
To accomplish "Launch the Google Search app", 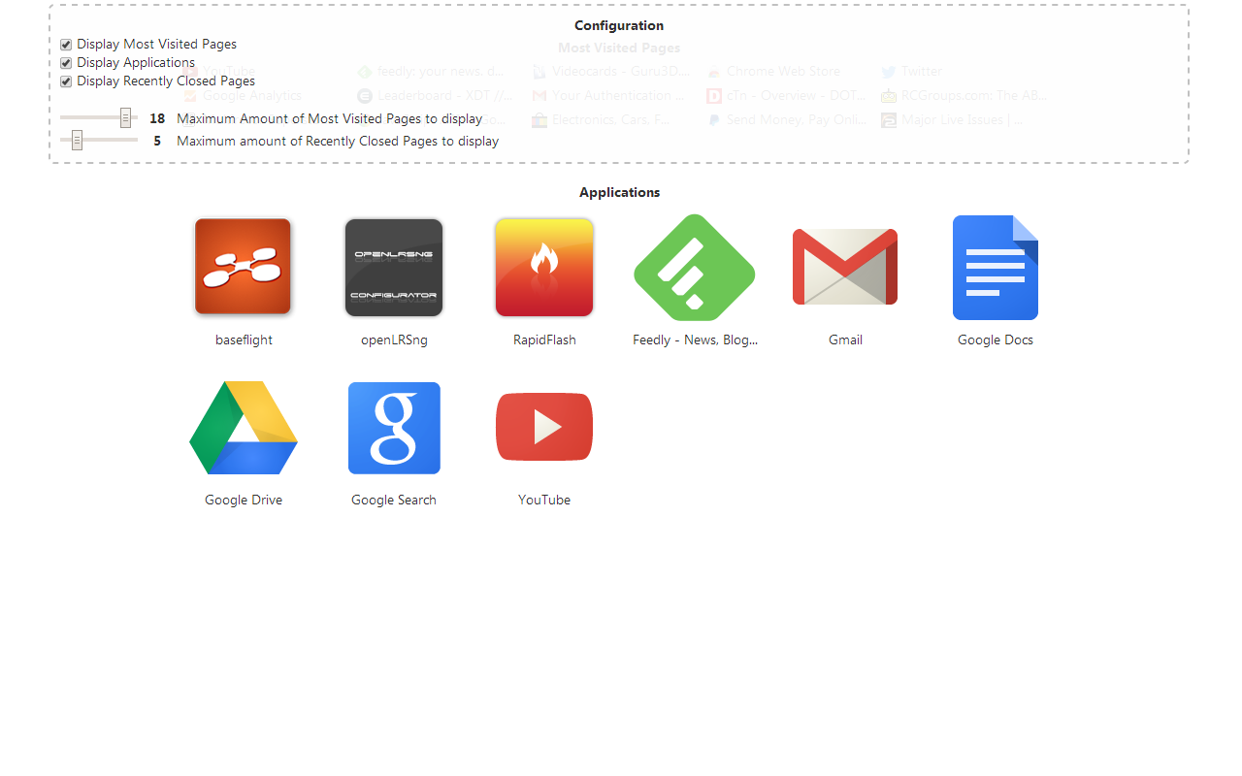I will point(394,428).
